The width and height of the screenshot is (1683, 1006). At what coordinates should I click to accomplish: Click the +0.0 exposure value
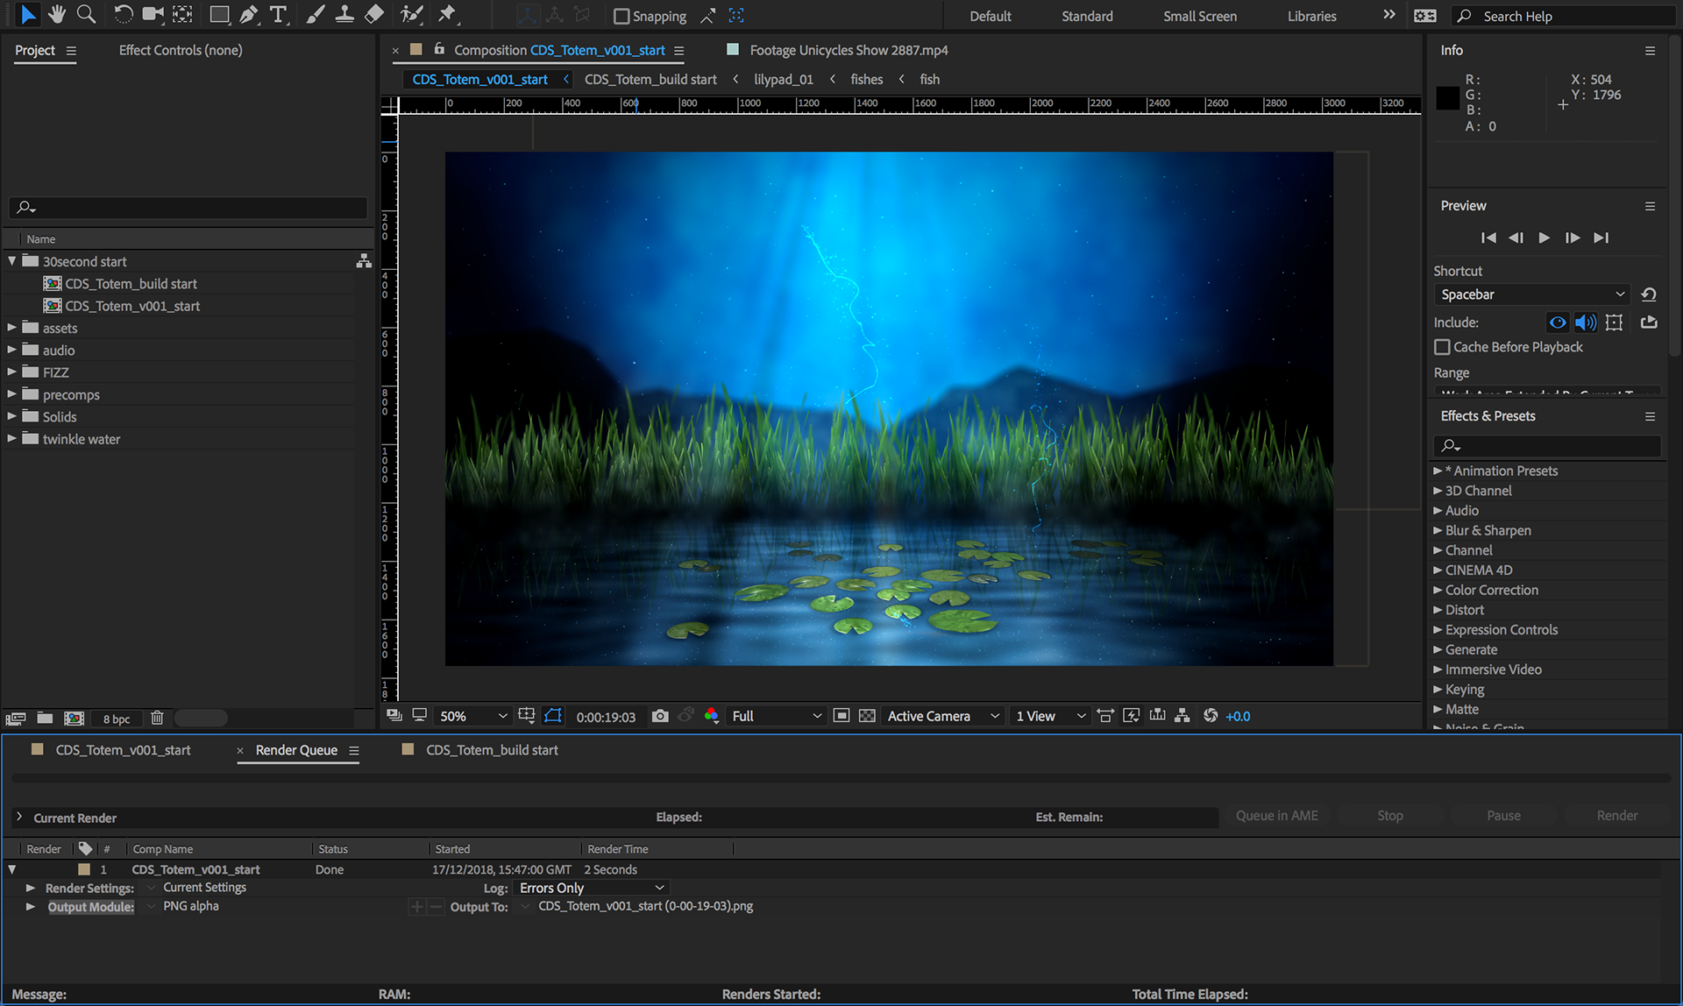point(1238,716)
